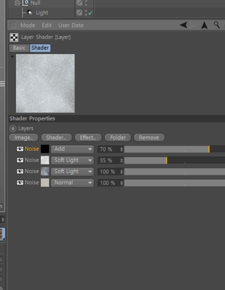The height and width of the screenshot is (290, 225).
Task: Click the 70% opacity slider bar
Action: click(175, 149)
